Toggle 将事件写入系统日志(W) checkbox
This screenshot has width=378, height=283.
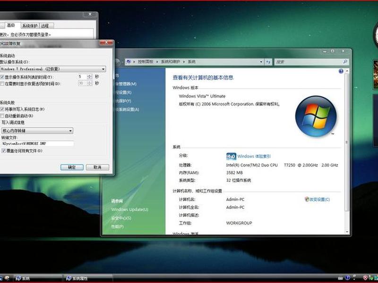click(x=2, y=109)
